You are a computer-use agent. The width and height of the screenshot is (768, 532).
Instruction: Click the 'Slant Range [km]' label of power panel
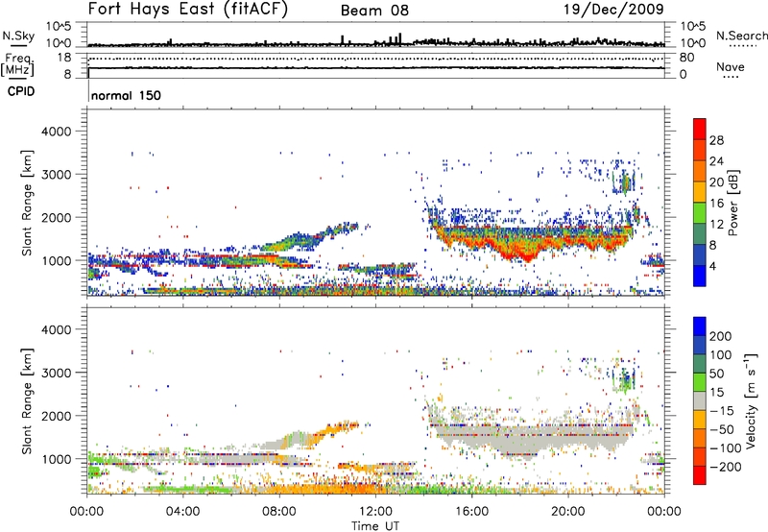[x=27, y=203]
